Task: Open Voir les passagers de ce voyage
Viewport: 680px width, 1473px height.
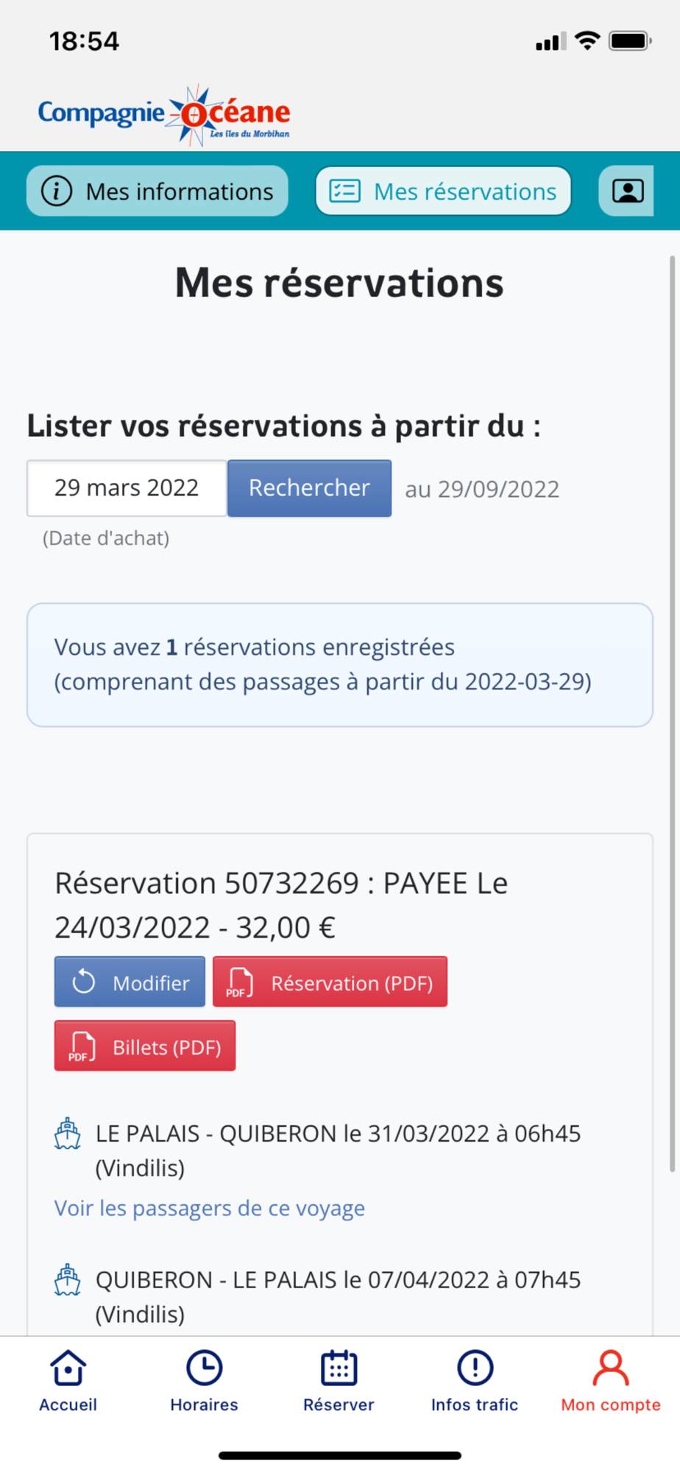Action: 210,1209
